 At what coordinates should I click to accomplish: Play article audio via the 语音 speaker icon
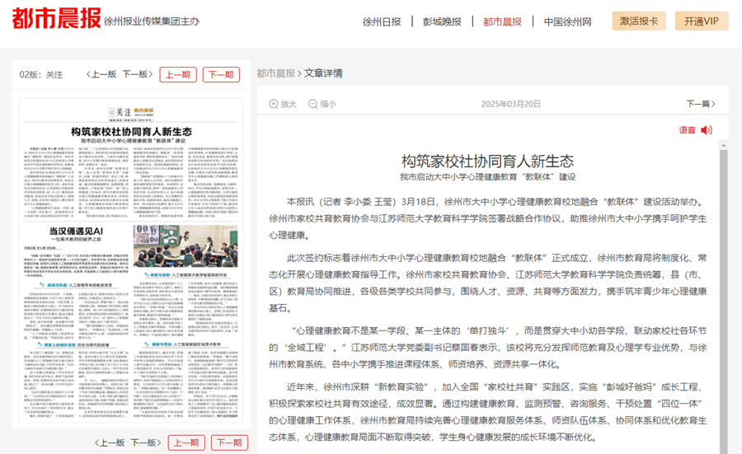click(706, 130)
